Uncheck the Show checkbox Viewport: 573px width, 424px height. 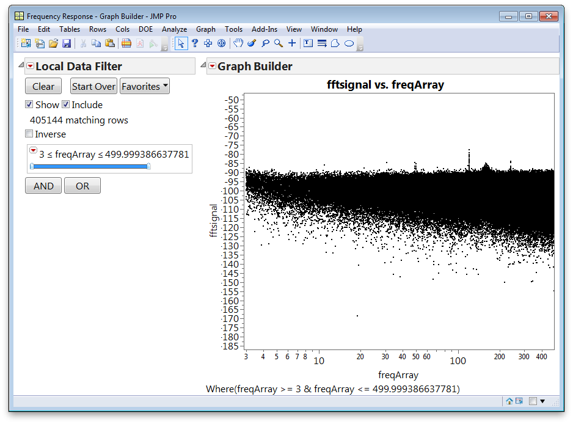point(29,104)
